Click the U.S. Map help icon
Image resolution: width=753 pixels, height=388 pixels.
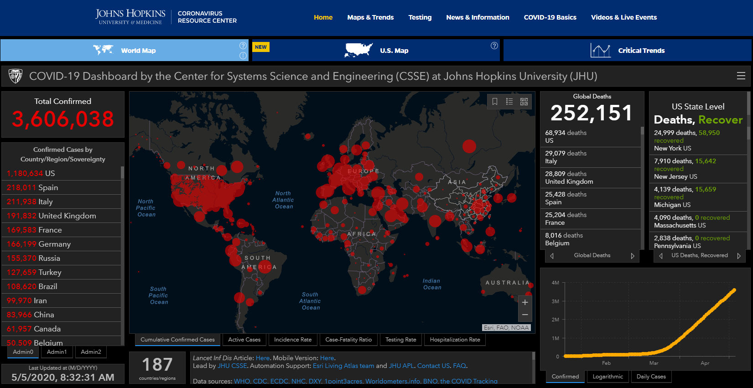pos(494,46)
